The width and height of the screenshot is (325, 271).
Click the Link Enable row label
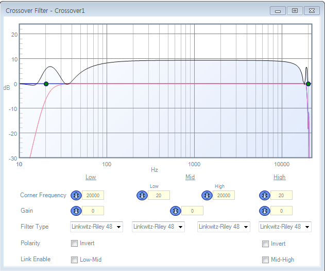[x=36, y=259]
